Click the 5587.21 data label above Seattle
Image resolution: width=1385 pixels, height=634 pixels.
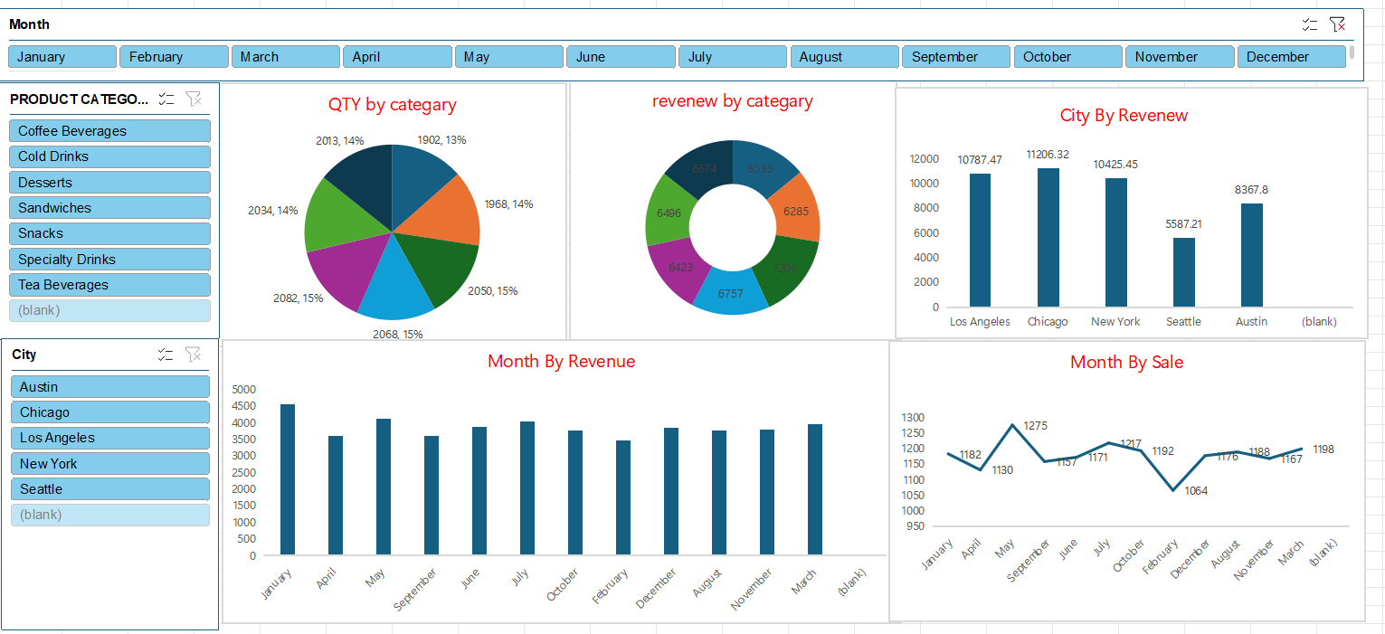(x=1183, y=223)
